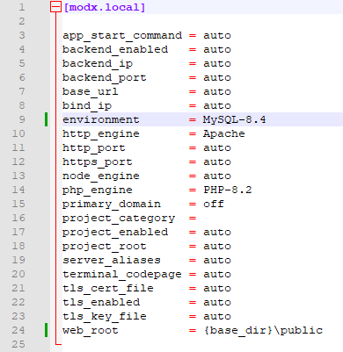Click the [modx.local] section header text
The width and height of the screenshot is (343, 352).
click(x=105, y=7)
